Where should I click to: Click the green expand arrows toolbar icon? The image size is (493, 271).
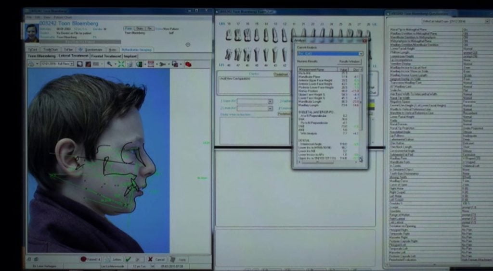coord(121,64)
